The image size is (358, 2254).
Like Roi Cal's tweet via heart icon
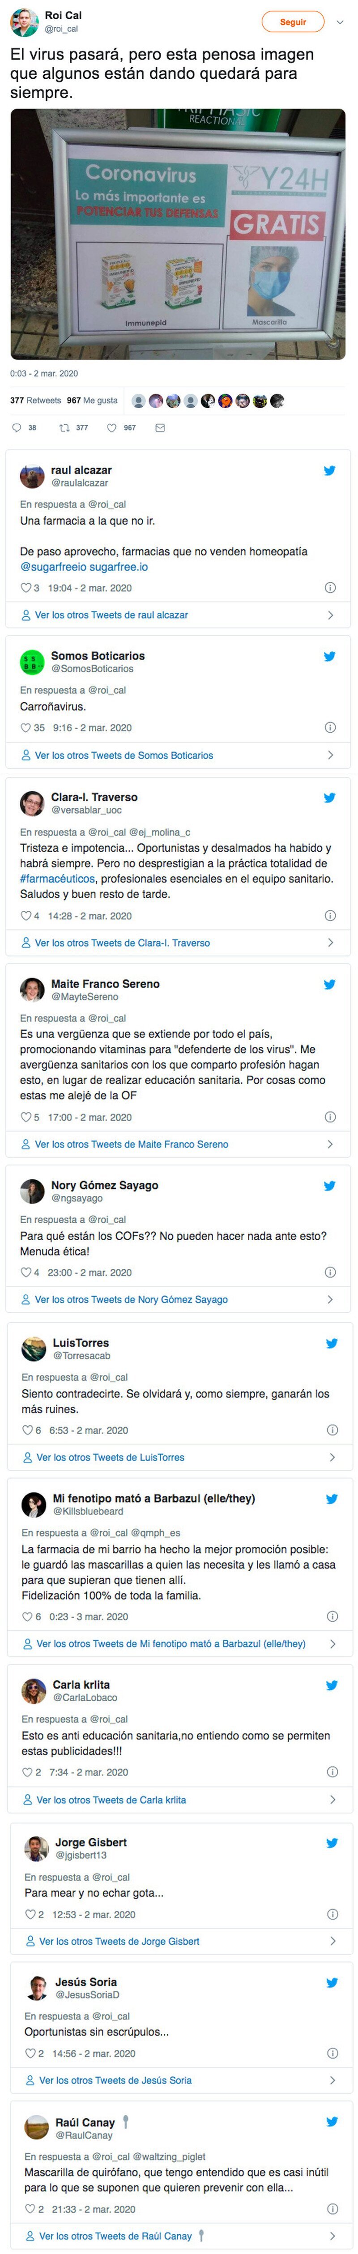tap(111, 428)
